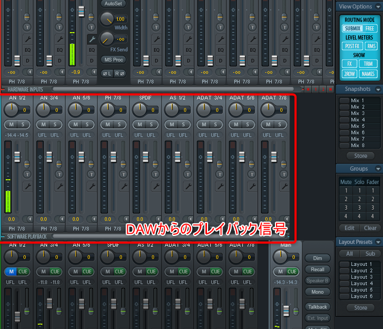Toggle CUE on AN 3/4 hardware output
383x329 pixels.
(55, 272)
